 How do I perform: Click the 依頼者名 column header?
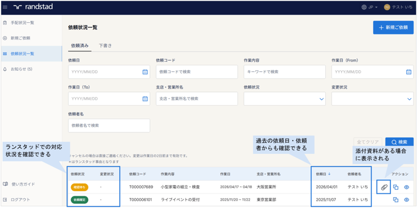[x=354, y=174]
